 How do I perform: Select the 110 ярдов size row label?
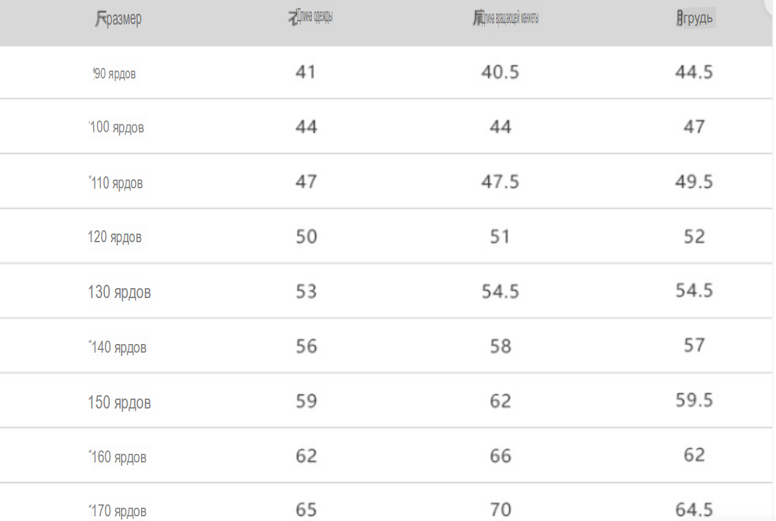tap(116, 183)
